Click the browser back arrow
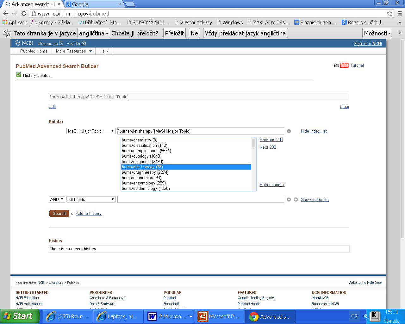 (x=5, y=13)
